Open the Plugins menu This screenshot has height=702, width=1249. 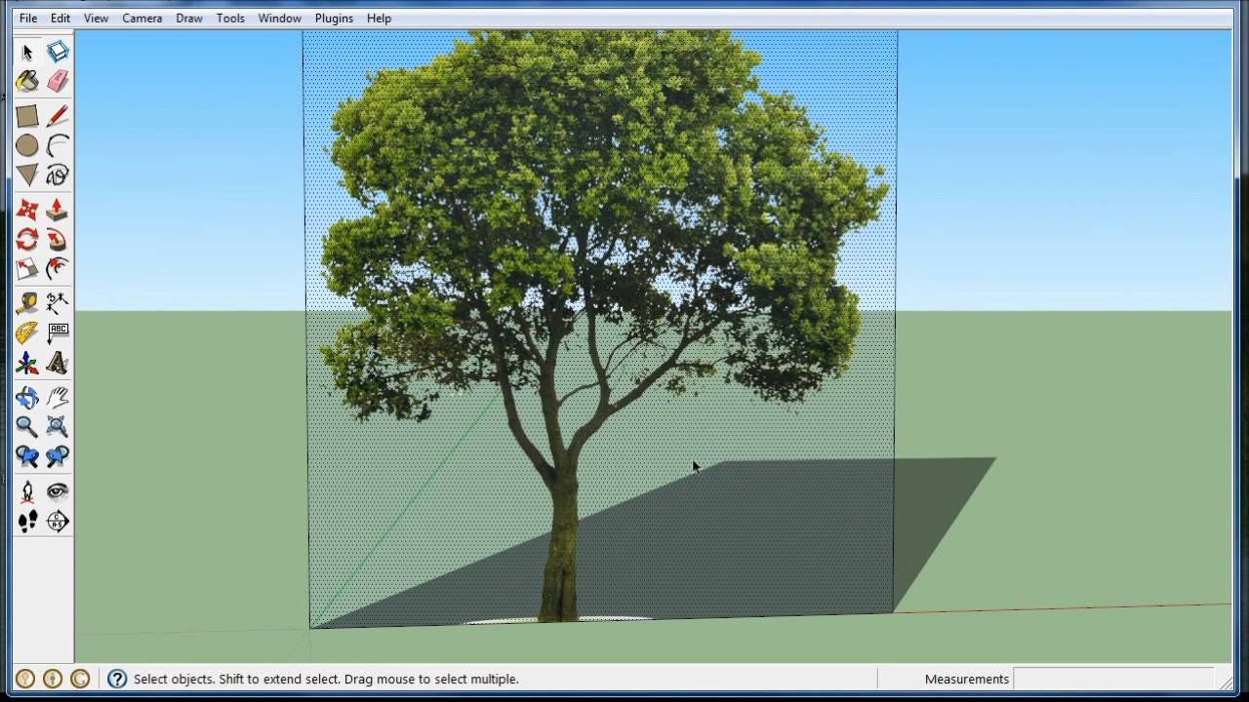tap(334, 18)
